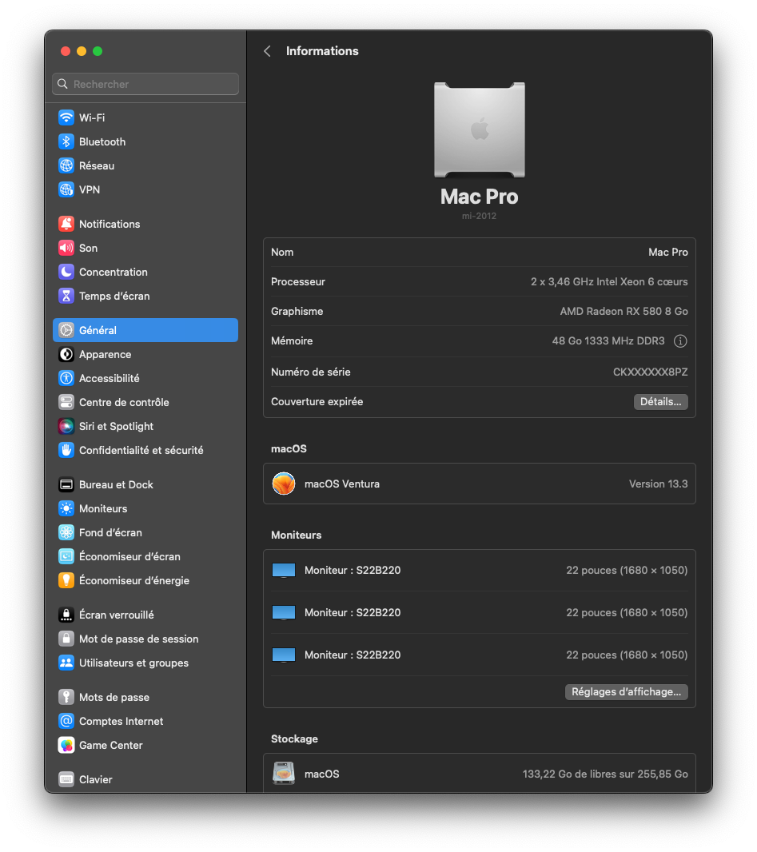Image resolution: width=757 pixels, height=852 pixels.
Task: Open Confidentialité et sécurité hand icon
Action: (66, 451)
